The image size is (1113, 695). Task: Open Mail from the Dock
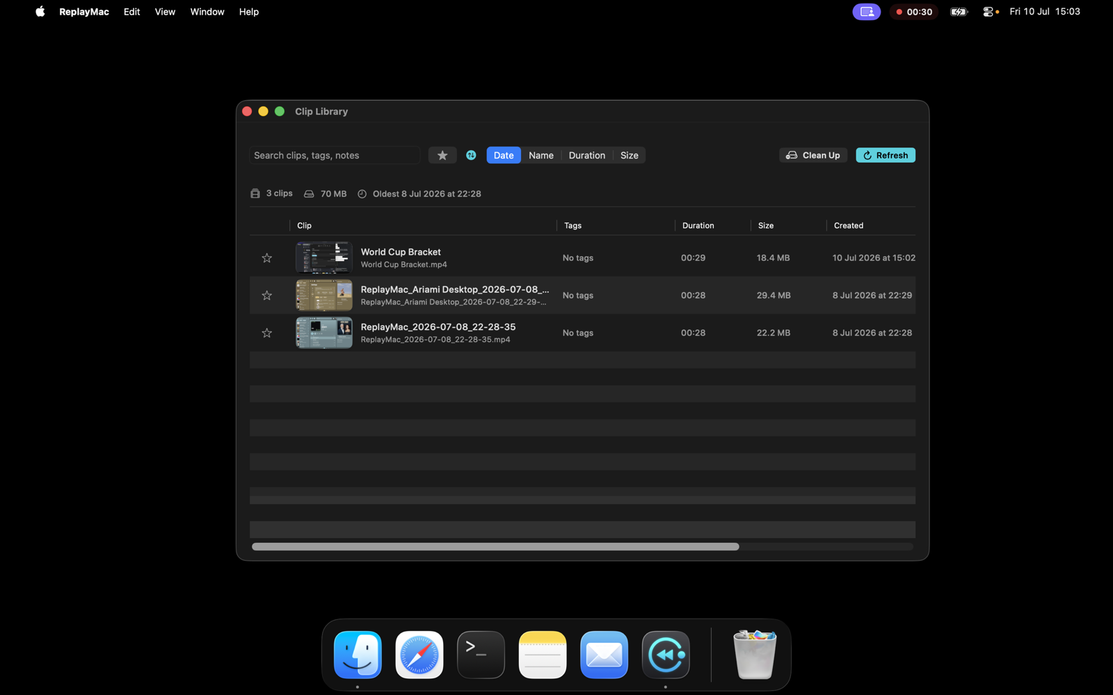pos(604,655)
